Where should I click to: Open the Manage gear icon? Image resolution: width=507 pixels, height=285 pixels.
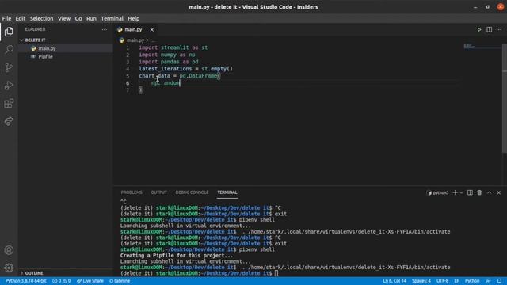tap(9, 268)
